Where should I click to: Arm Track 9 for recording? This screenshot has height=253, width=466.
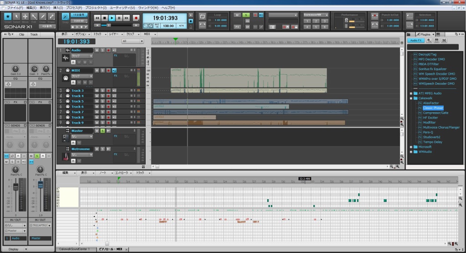[108, 123]
